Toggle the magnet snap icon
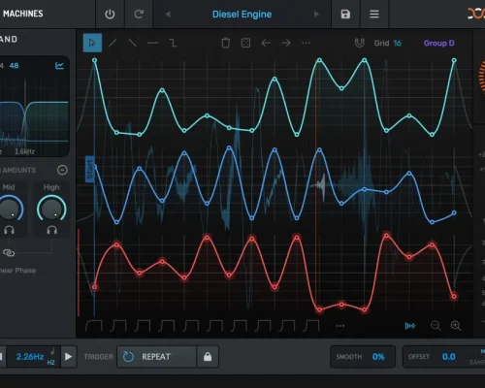485x388 pixels. (x=360, y=43)
